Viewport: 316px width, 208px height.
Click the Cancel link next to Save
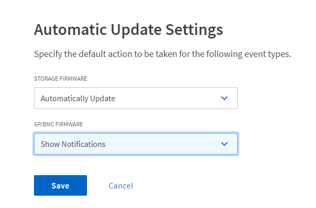tap(121, 186)
